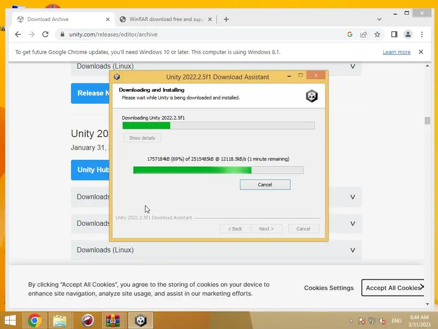Viewport: 438px width, 329px height.
Task: Open the Windows Start button
Action: 10,320
